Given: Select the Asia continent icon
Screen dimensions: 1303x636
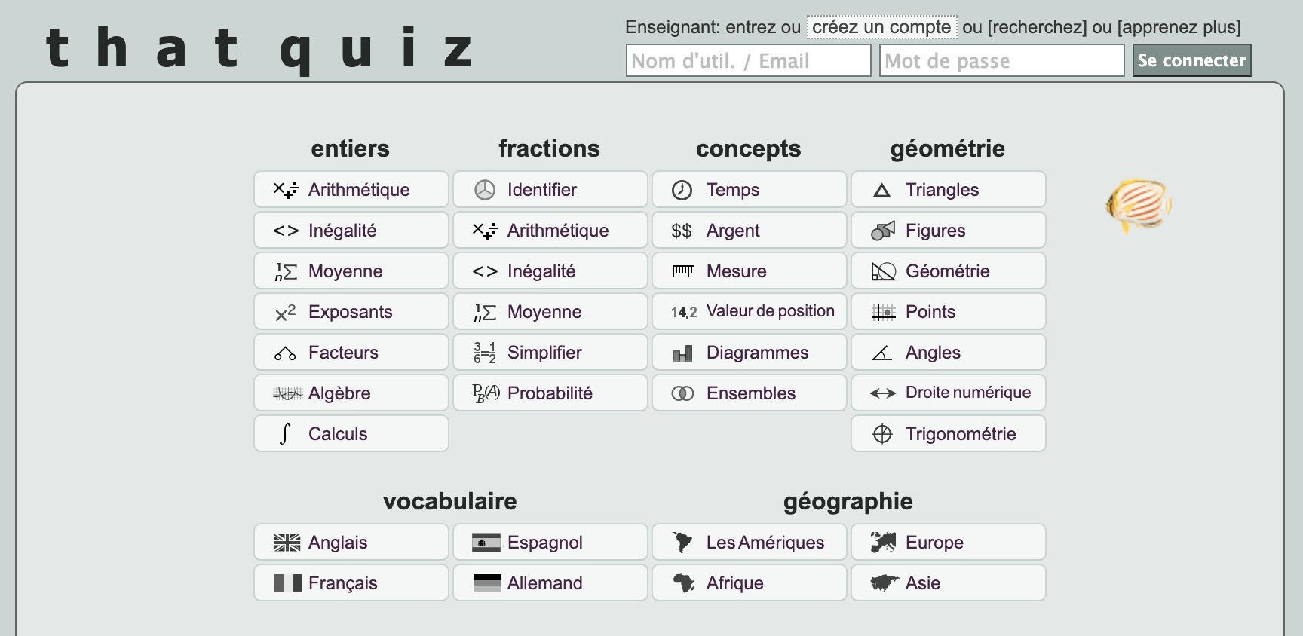Looking at the screenshot, I should pos(884,582).
